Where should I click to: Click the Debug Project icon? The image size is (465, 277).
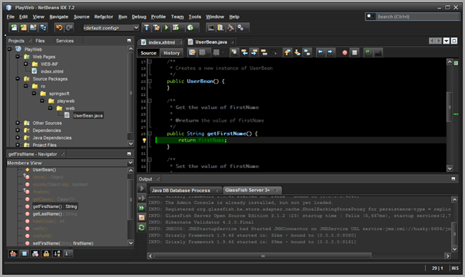pyautogui.click(x=176, y=28)
